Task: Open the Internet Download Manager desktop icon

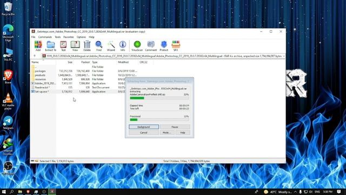Action: tap(8, 147)
